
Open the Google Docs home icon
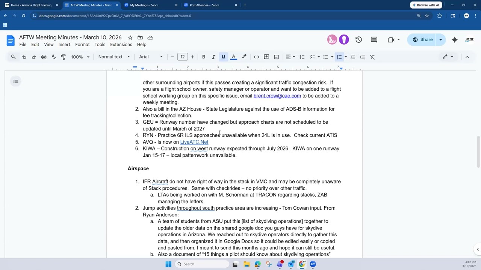[x=11, y=40]
